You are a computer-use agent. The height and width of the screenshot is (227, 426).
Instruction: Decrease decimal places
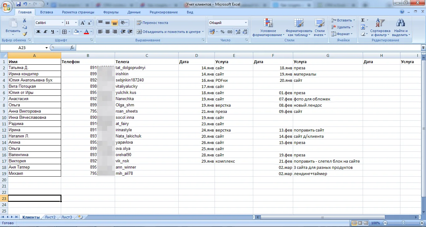click(x=245, y=32)
